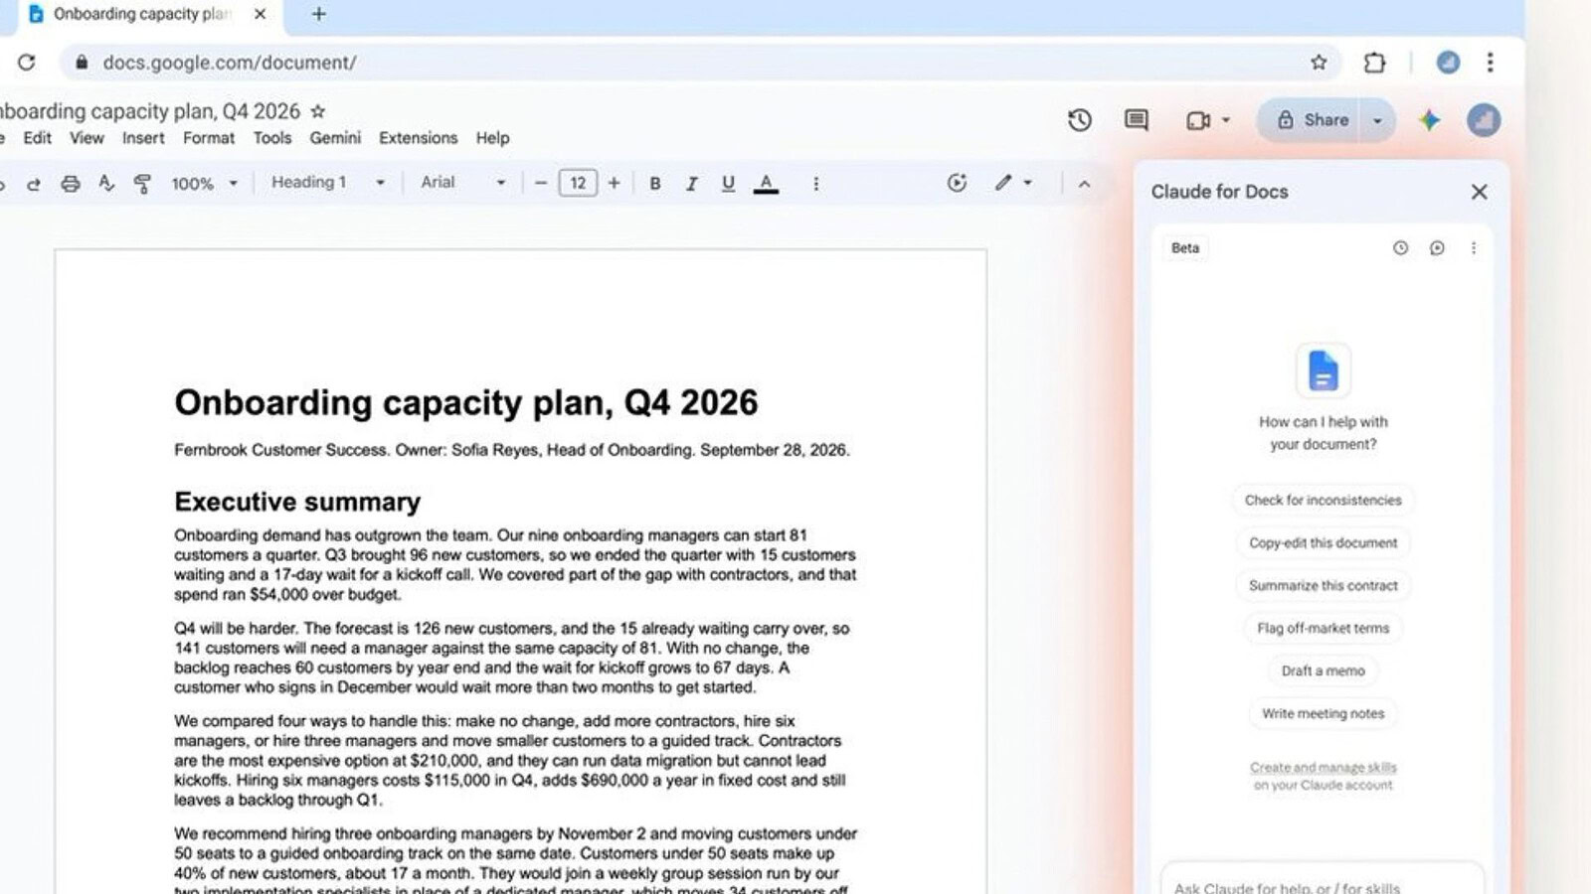Collapse the toolbar with the up chevron
Viewport: 1591px width, 894px height.
(1084, 184)
